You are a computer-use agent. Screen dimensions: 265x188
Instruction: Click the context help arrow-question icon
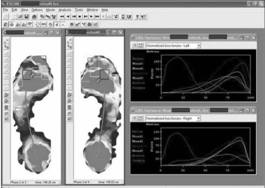point(143,17)
